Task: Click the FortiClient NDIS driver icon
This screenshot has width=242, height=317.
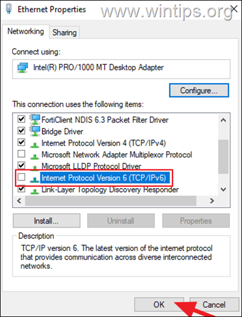Action: [34, 119]
